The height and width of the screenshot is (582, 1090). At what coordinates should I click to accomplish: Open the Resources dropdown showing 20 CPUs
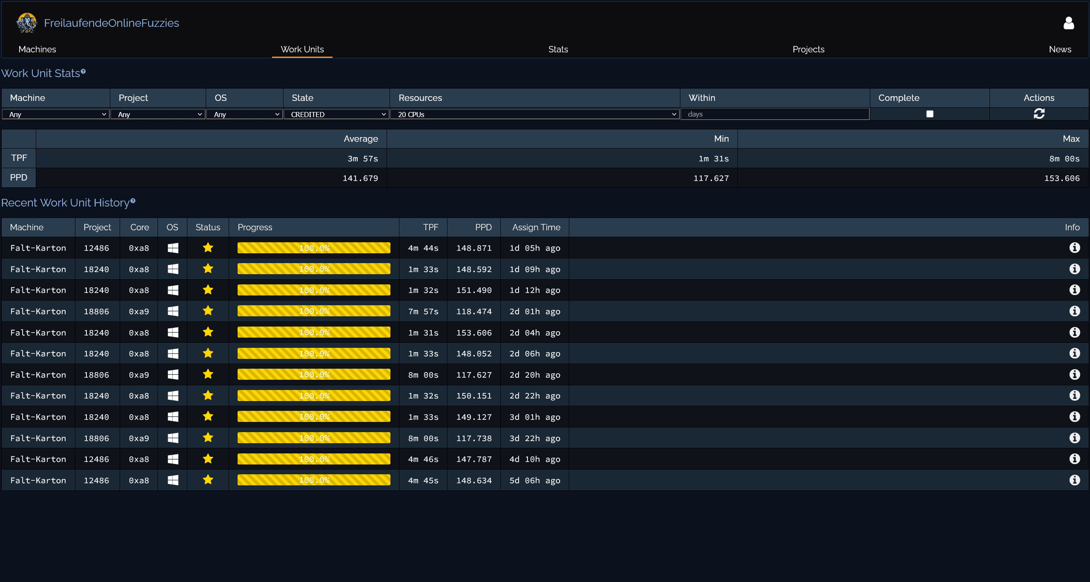[x=534, y=114]
